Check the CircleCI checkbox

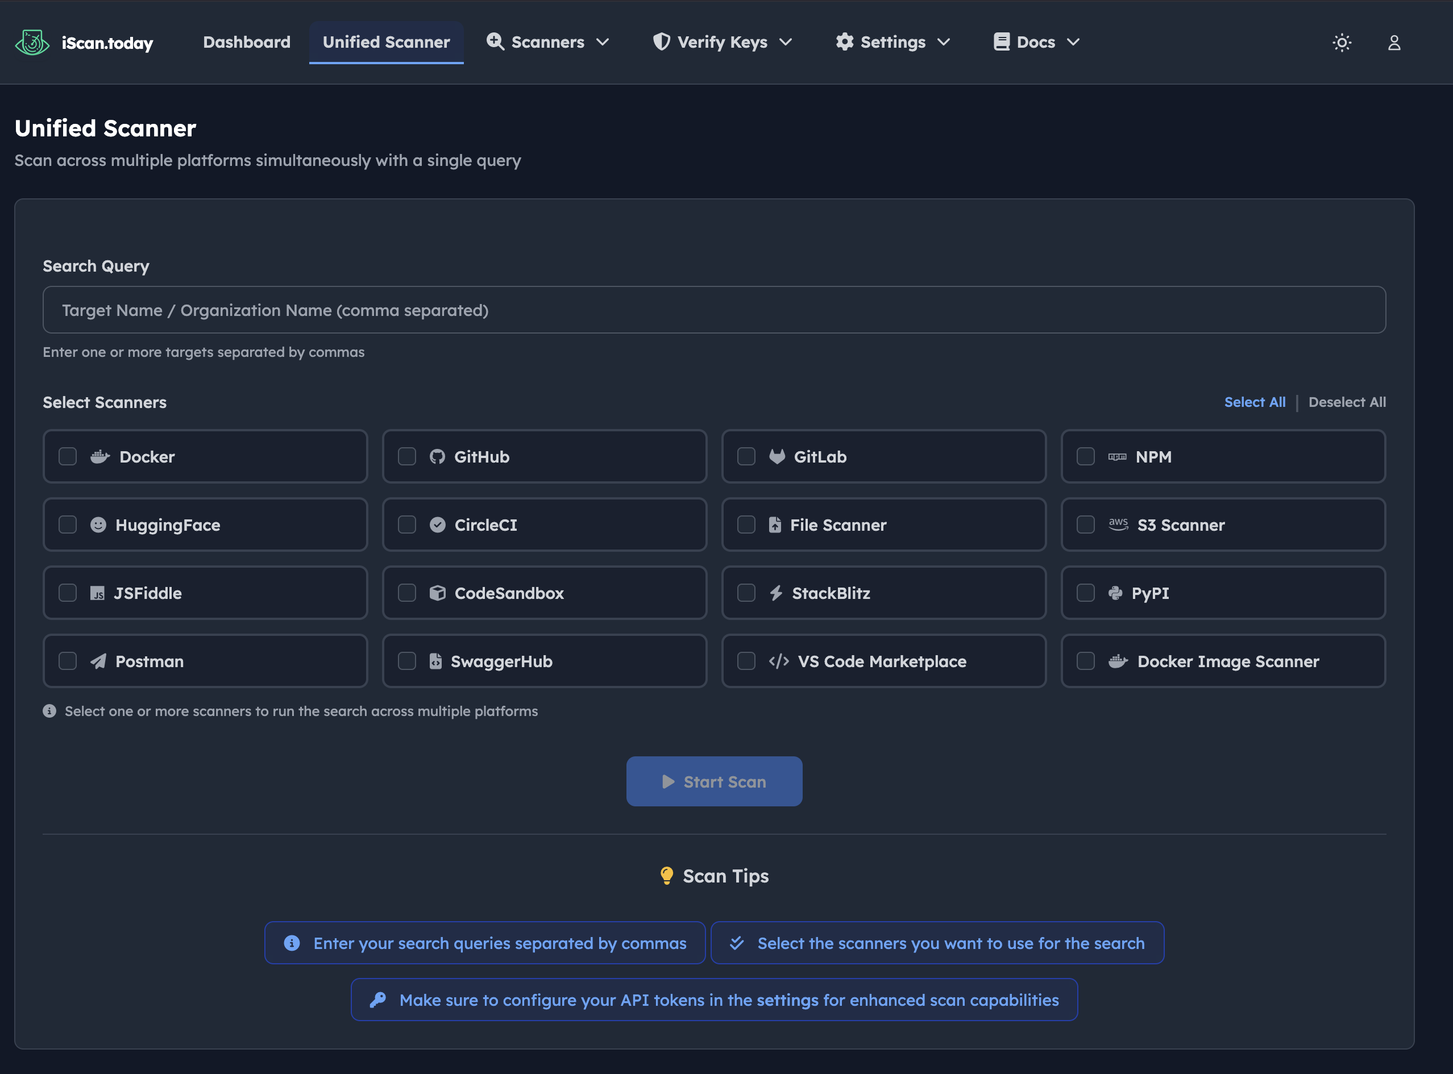(407, 524)
